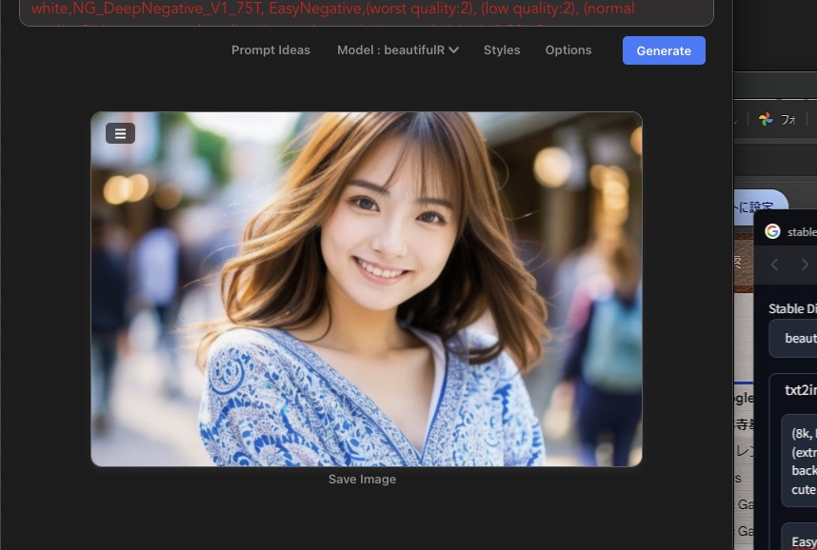This screenshot has height=550, width=817.
Task: Click the 'Stable Di' heading in side window
Action: click(x=792, y=309)
